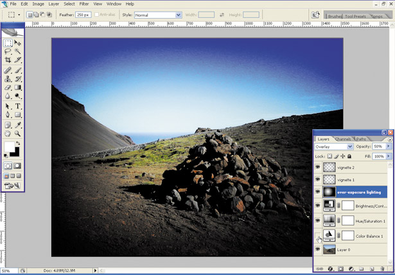The image size is (395, 275).
Task: Select the Zoom tool
Action: click(17, 134)
